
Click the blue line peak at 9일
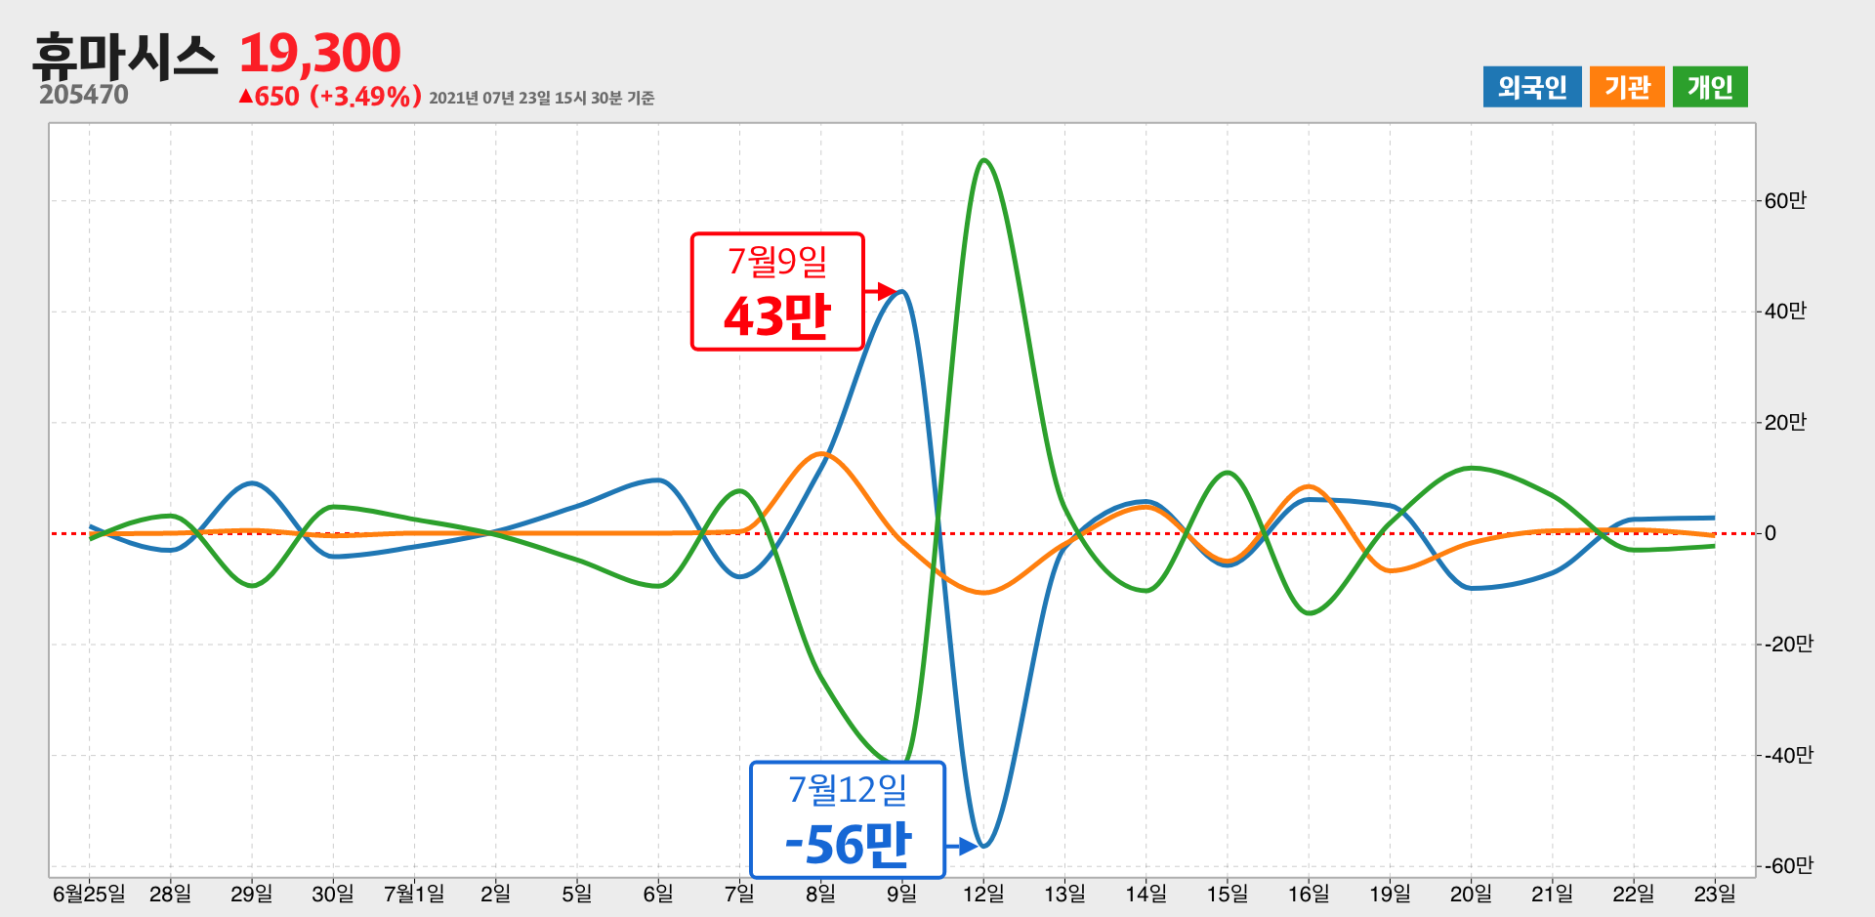(x=902, y=291)
